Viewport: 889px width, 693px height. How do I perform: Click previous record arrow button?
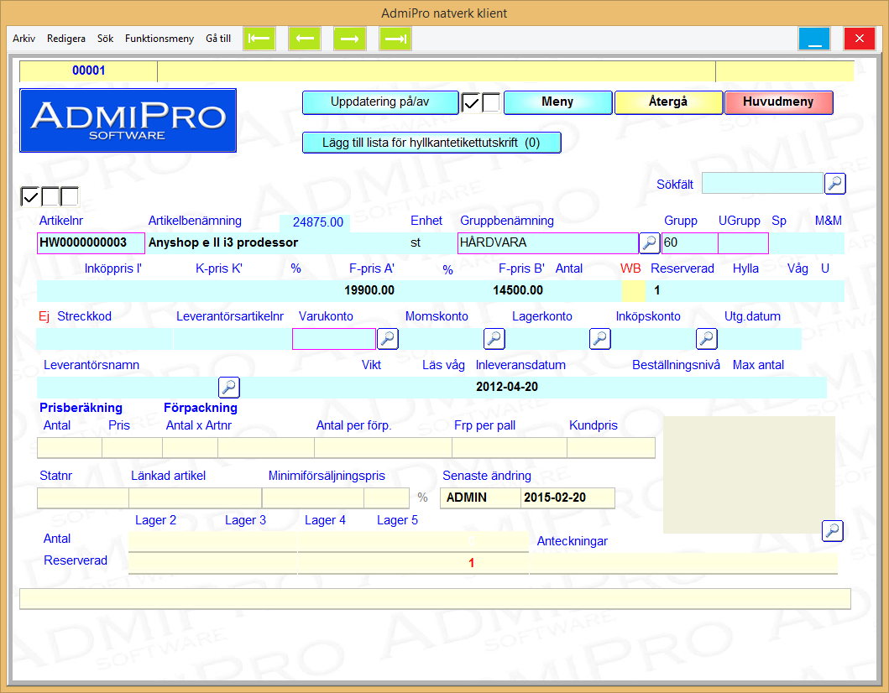point(305,39)
